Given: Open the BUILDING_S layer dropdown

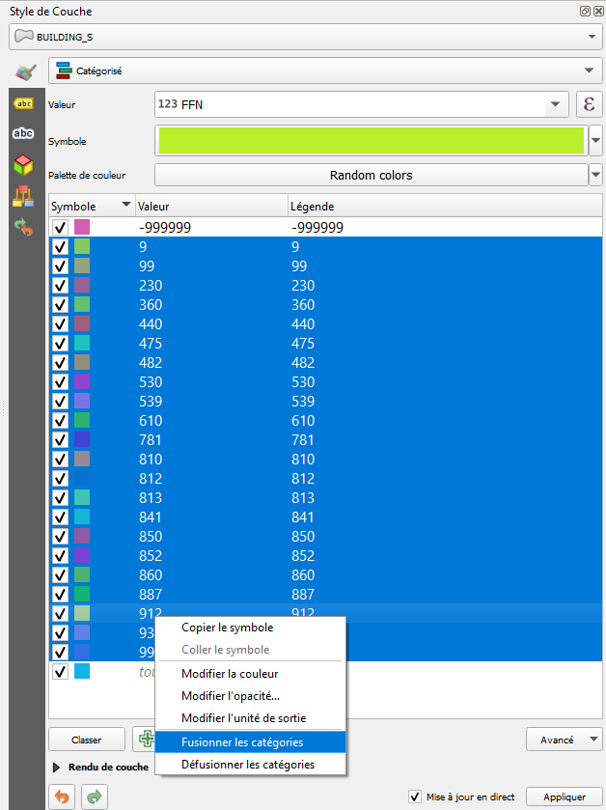Looking at the screenshot, I should coord(303,37).
